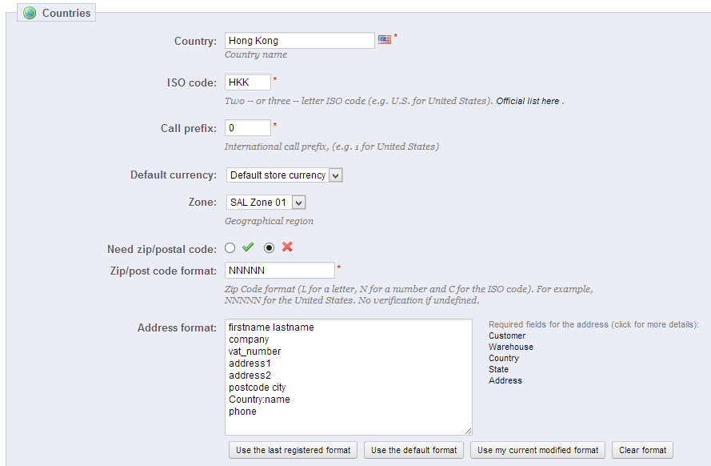Image resolution: width=711 pixels, height=466 pixels.
Task: Click the US flag language icon
Action: pos(385,39)
